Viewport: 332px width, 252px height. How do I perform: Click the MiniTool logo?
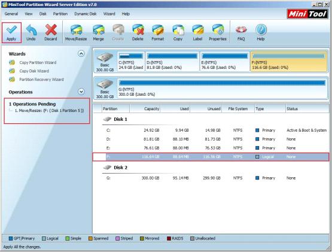click(307, 14)
